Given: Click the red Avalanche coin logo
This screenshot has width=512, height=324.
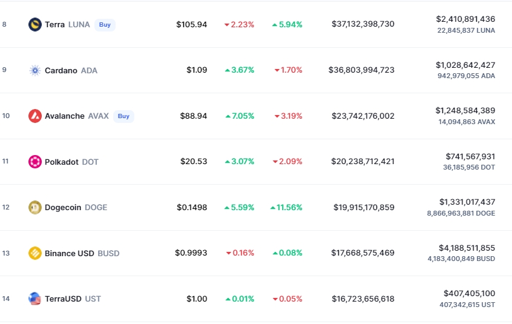Looking at the screenshot, I should point(35,116).
